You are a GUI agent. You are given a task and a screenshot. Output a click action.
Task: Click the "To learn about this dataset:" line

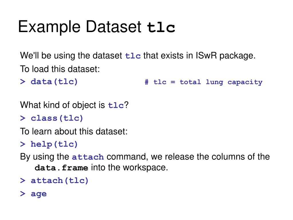pyautogui.click(x=74, y=131)
